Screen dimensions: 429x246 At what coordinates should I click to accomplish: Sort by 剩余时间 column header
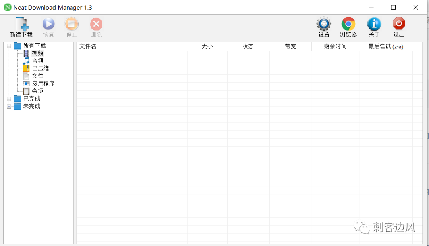335,46
